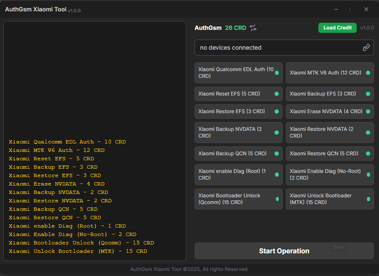Click log line Xiaomi Restore NVDATA - 2 CRD
This screenshot has height=276, width=379.
tap(60, 201)
